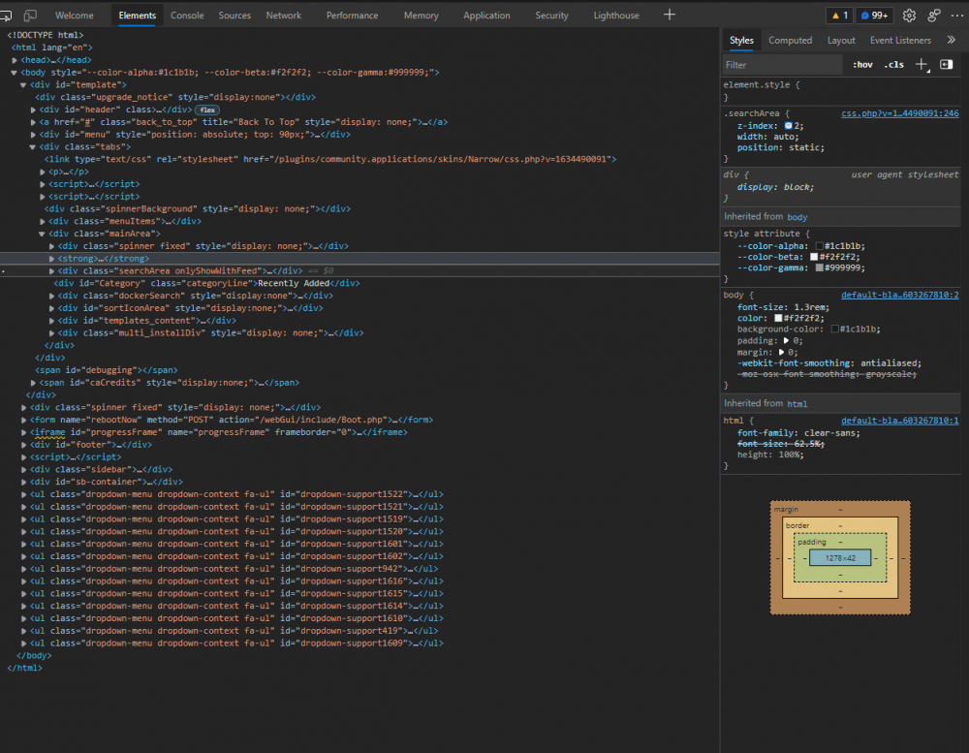Viewport: 969px width, 753px height.
Task: Click the flex badge on header div
Action: [x=207, y=110]
